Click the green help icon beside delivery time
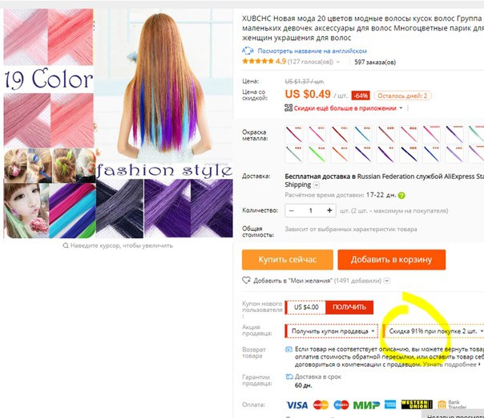Viewport: 484px width, 418px height. point(401,195)
